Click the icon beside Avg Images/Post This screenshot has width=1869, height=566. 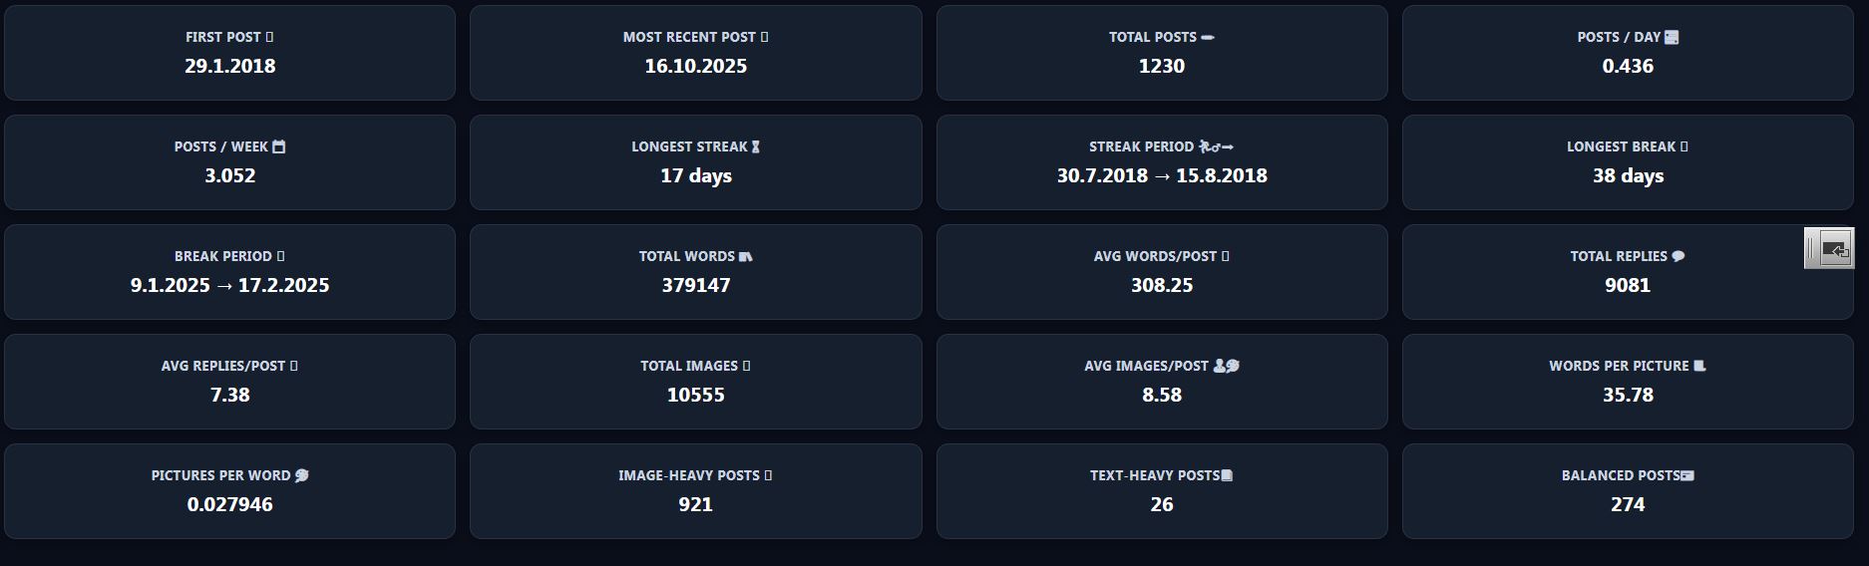coord(1226,366)
